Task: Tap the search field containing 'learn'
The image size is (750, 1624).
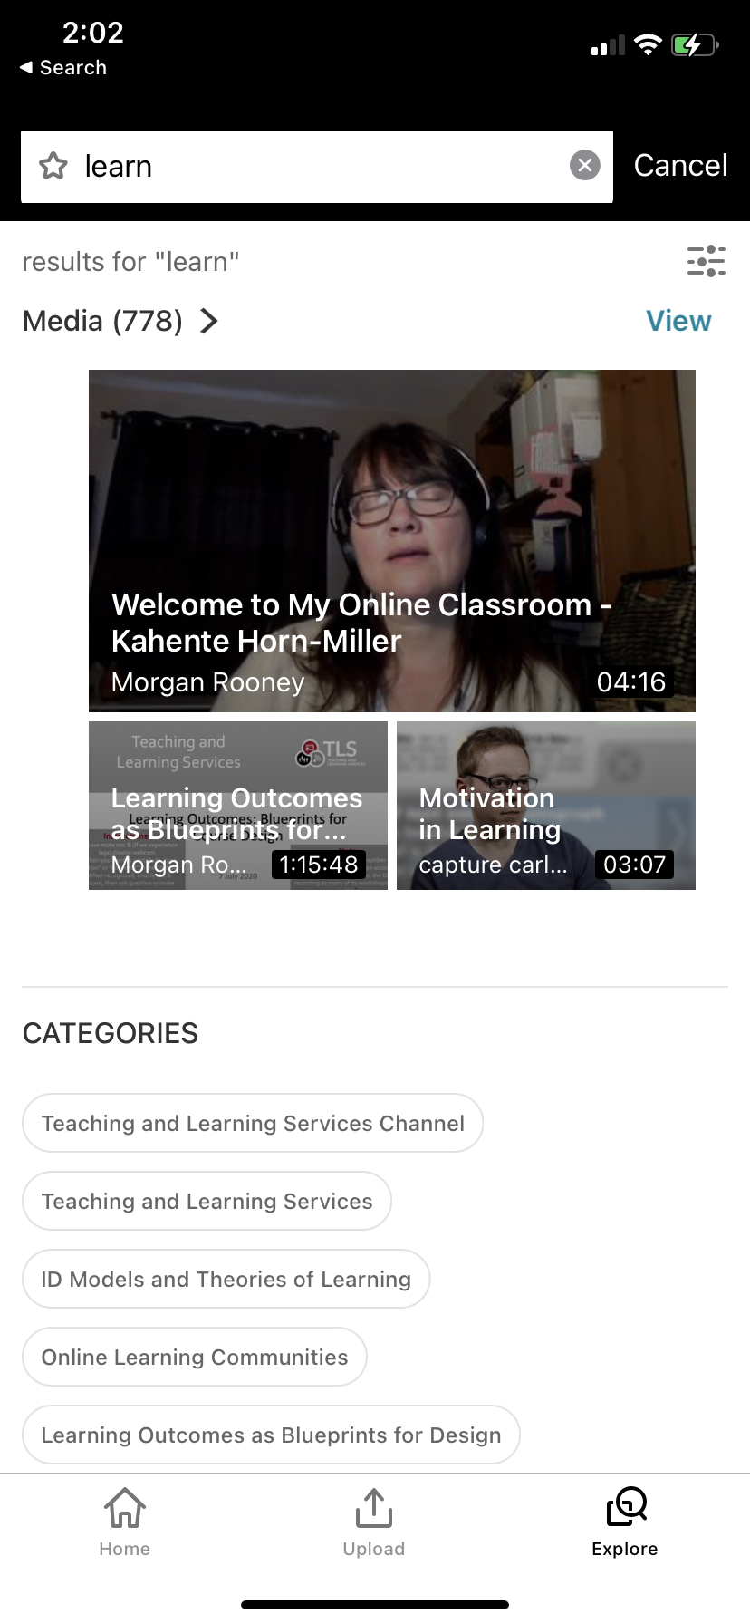Action: (x=317, y=166)
